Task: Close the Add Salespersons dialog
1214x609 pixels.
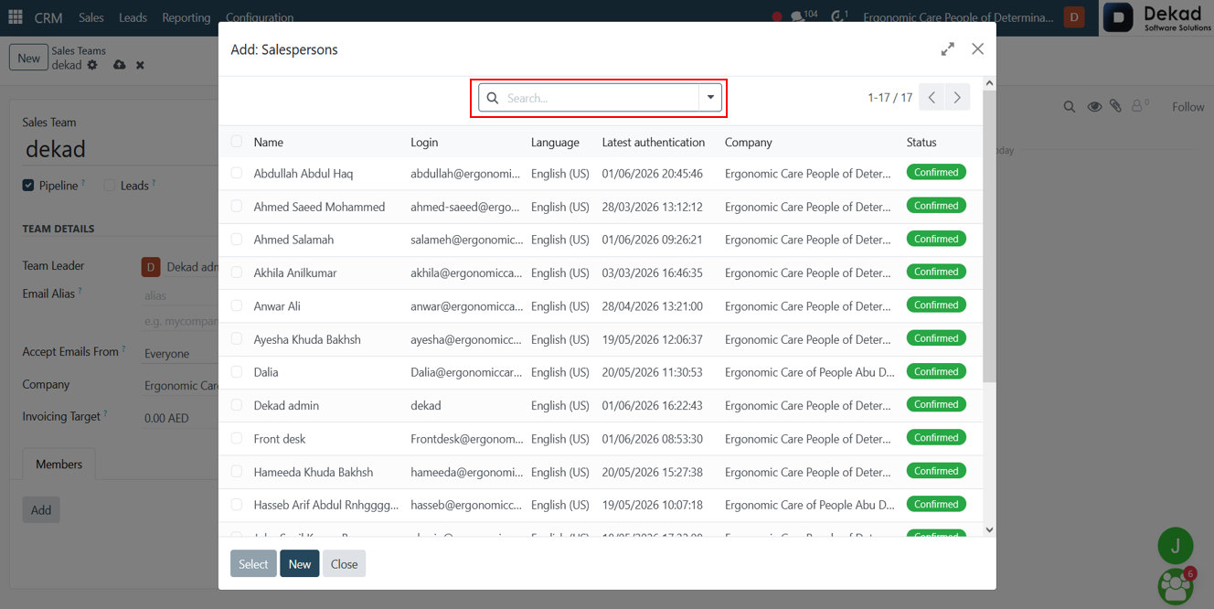Action: coord(978,49)
